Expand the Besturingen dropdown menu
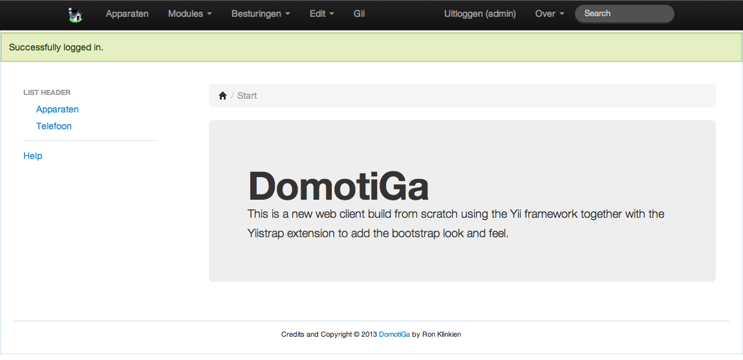The height and width of the screenshot is (360, 743). [x=260, y=14]
